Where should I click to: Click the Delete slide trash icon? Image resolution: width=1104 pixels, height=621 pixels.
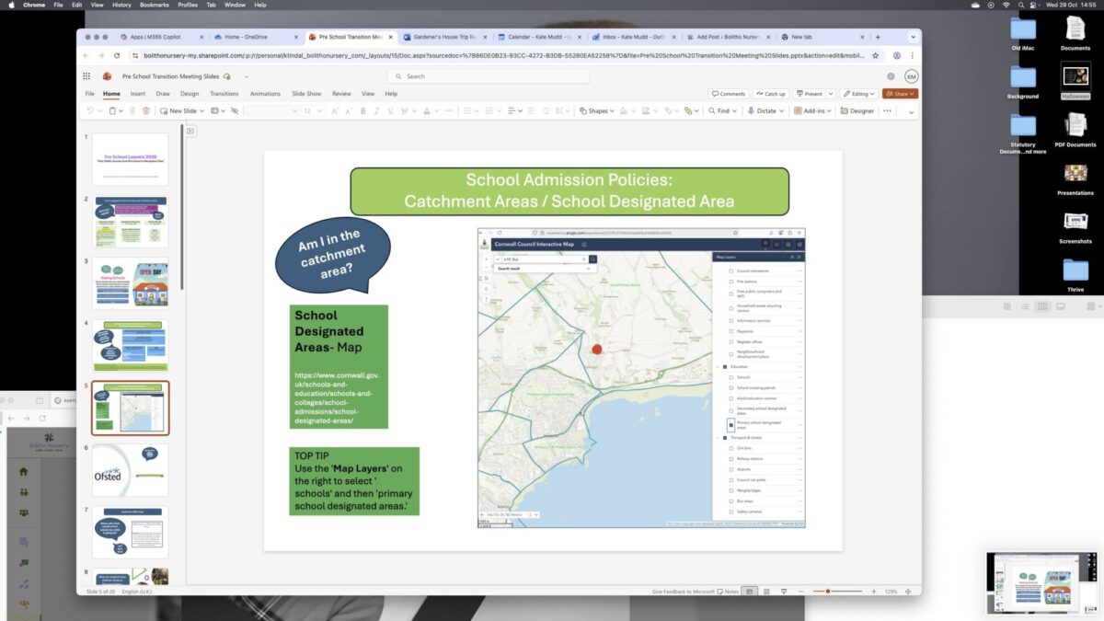coord(145,110)
